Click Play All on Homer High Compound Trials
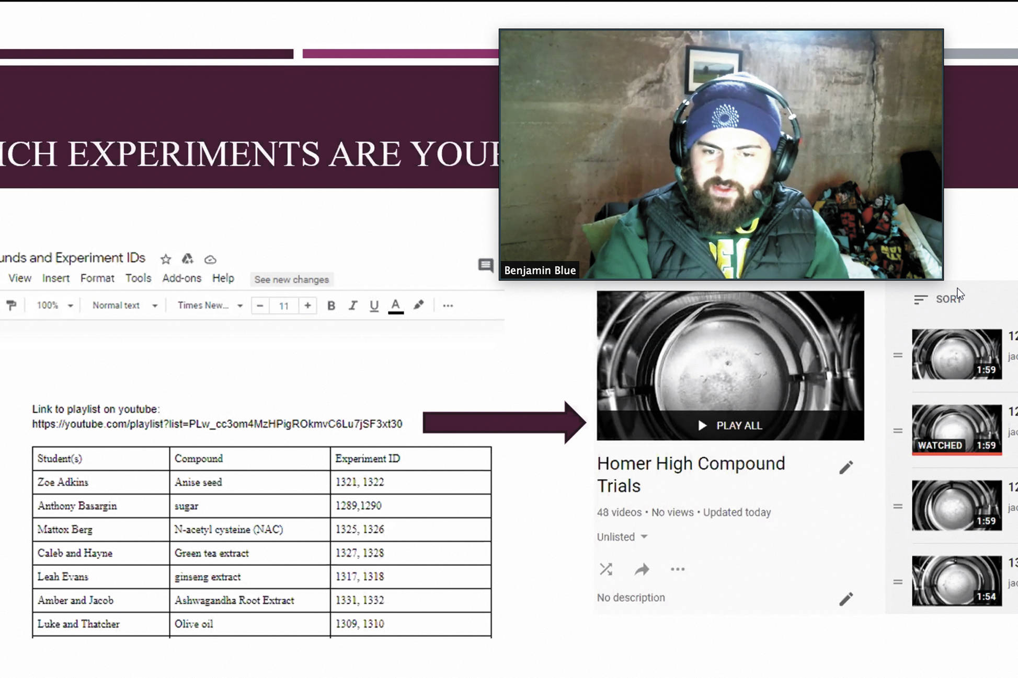This screenshot has height=678, width=1018. pos(729,425)
